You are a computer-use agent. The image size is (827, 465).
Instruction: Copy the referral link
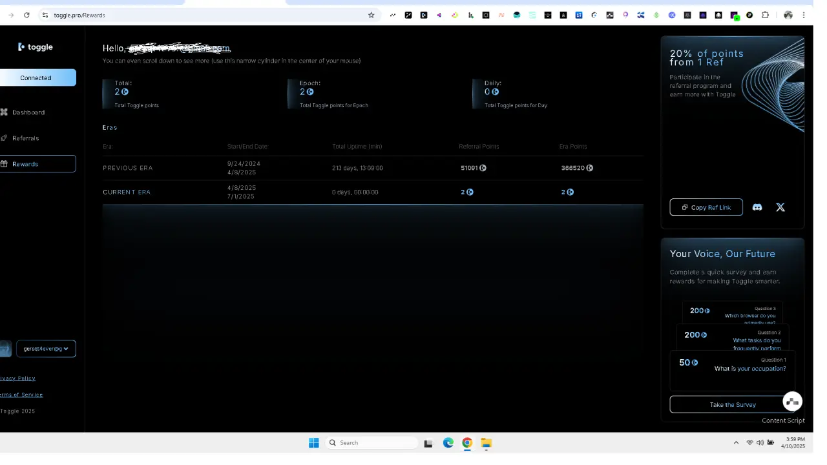[x=706, y=207]
